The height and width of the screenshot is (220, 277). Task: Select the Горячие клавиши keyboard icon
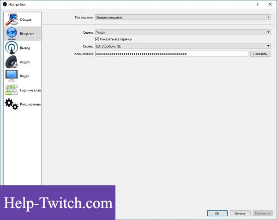tap(12, 90)
